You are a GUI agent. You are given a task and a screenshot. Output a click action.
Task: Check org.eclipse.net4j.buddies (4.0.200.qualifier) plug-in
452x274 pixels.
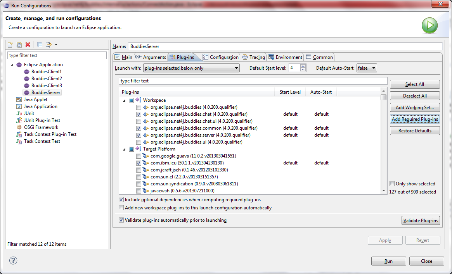click(139, 107)
